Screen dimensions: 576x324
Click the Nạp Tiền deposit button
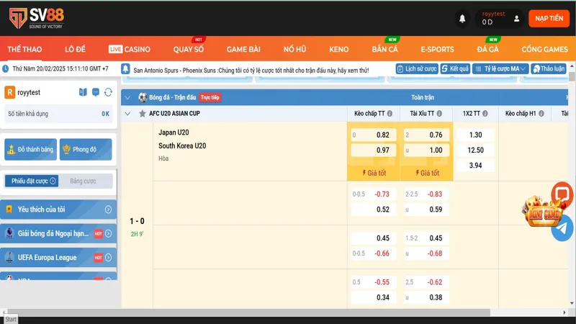click(549, 19)
